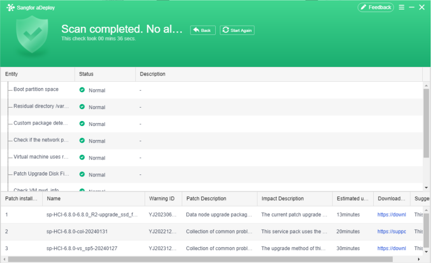Image resolution: width=433 pixels, height=263 pixels.
Task: Open download link for sp-HCI-6.8.0-col-20240131 patch
Action: pos(391,232)
